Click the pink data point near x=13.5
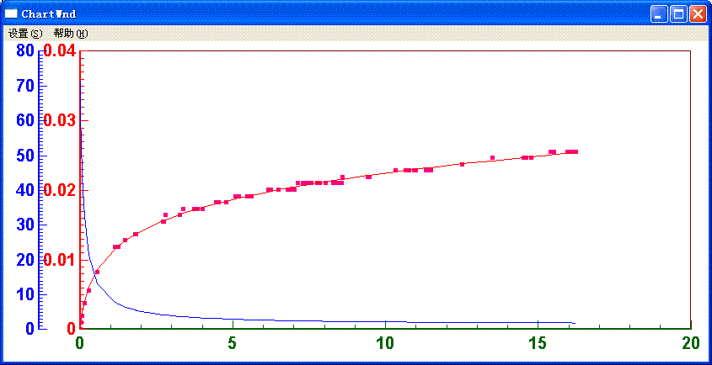The width and height of the screenshot is (712, 365). 492,158
